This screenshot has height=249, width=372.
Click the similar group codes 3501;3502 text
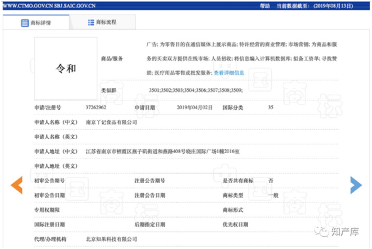point(196,91)
